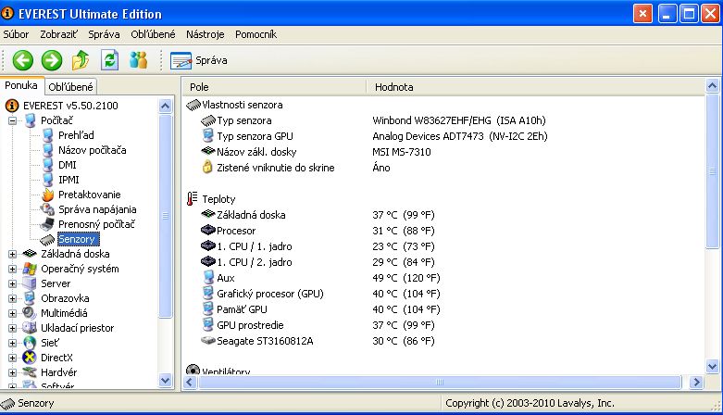Expand the Základná doska tree node
This screenshot has height=415, width=723.
(x=12, y=254)
